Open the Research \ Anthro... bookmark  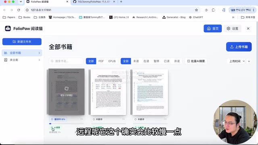click(145, 17)
